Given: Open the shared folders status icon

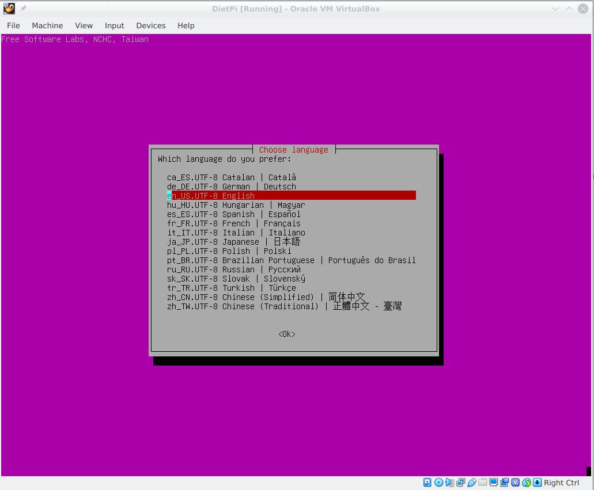Looking at the screenshot, I should tap(483, 482).
